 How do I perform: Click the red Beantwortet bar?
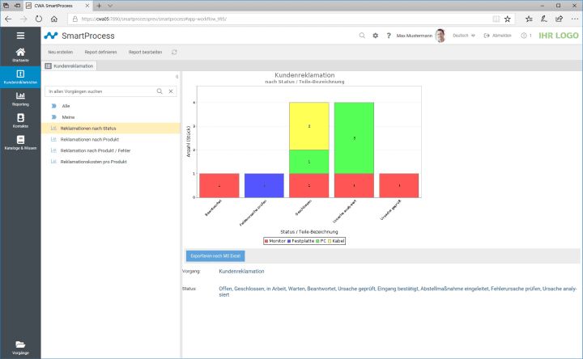pos(219,185)
